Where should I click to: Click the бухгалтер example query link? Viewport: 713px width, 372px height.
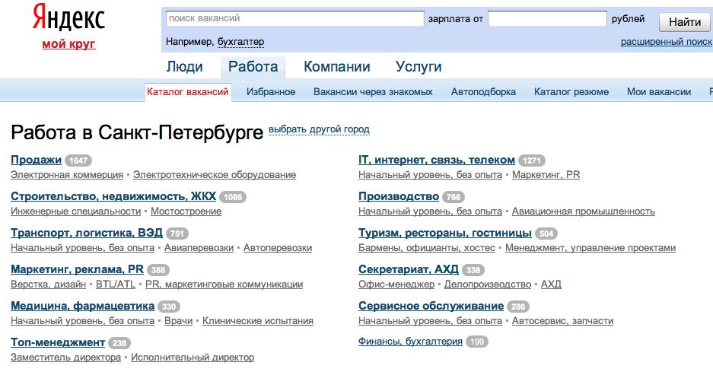click(x=240, y=42)
